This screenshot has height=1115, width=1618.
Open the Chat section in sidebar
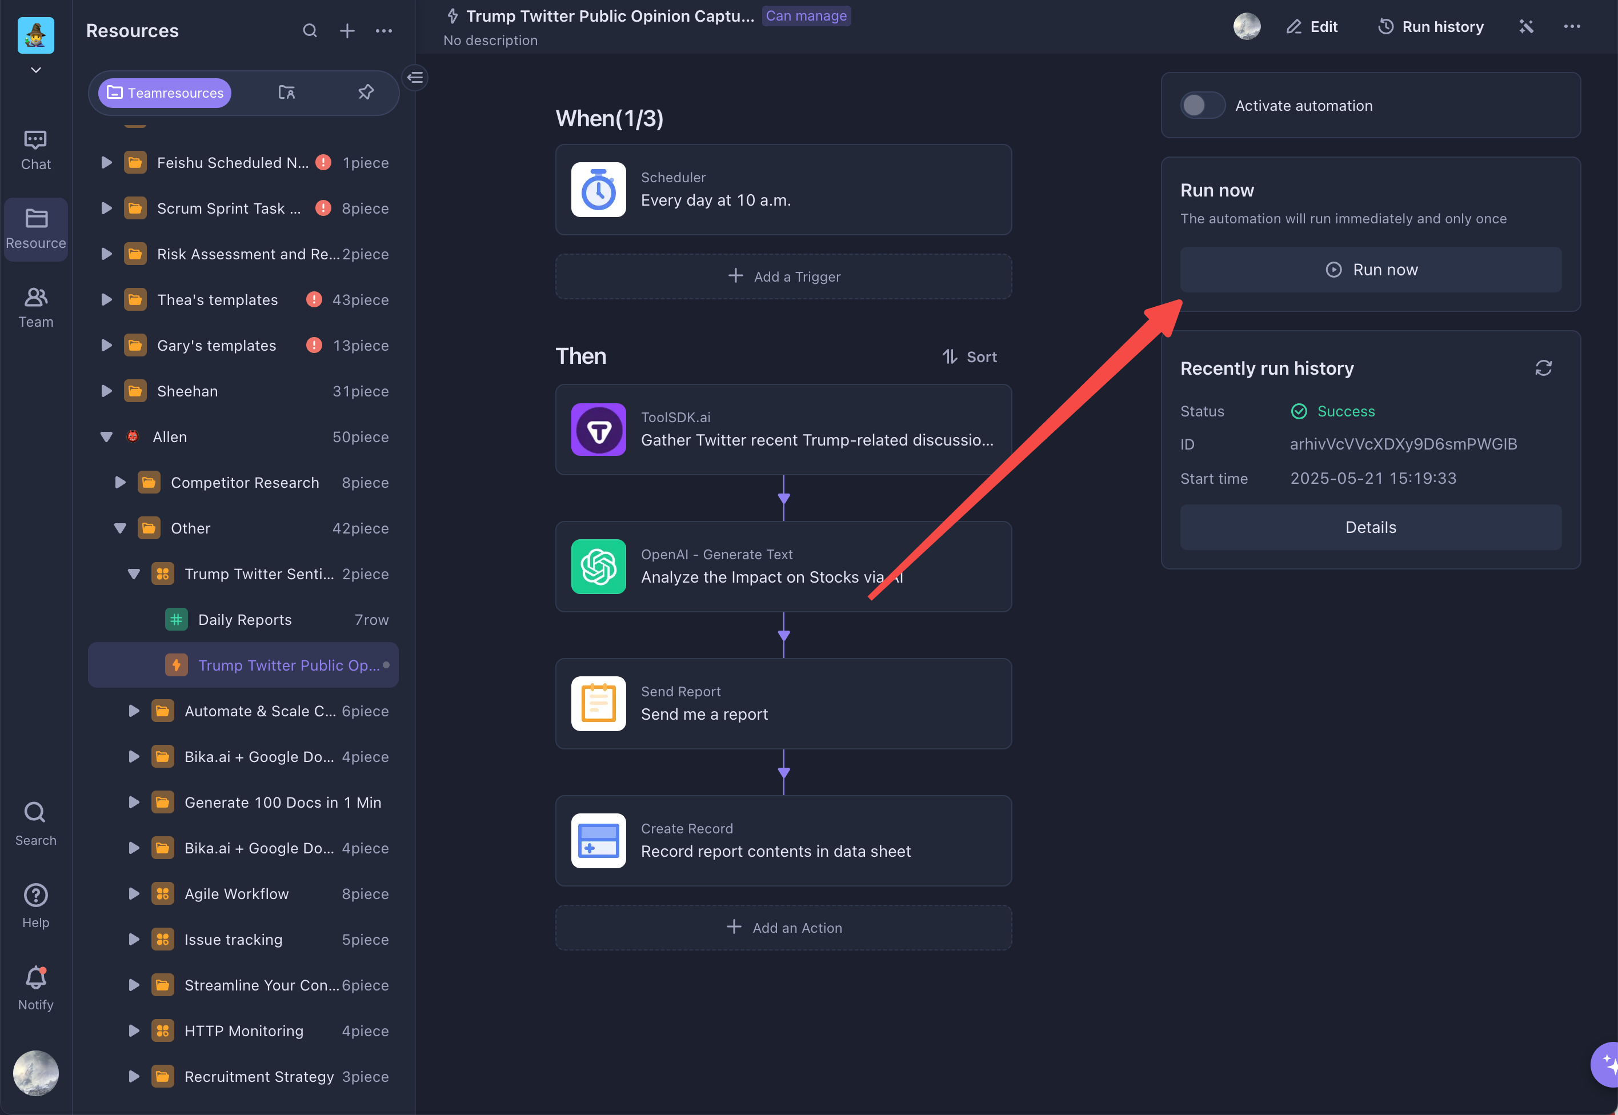coord(35,151)
